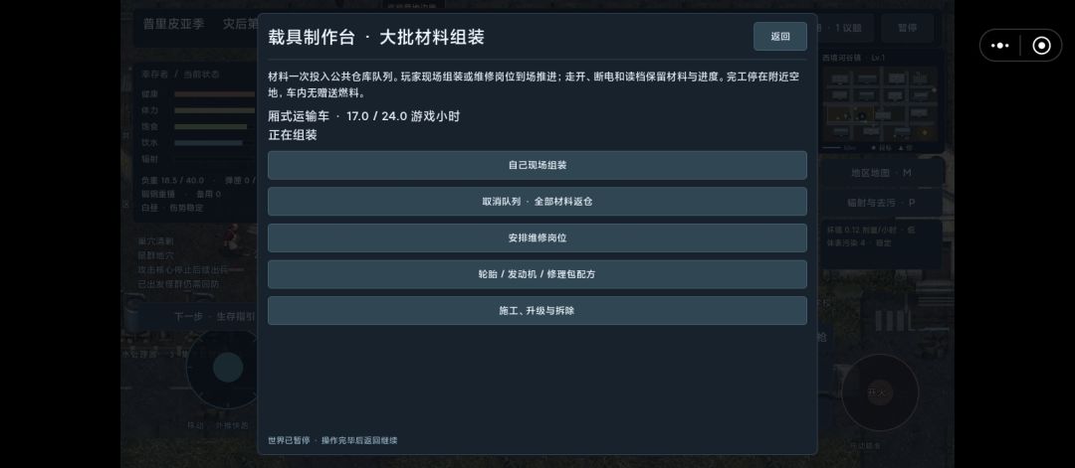Open 辐射与去污 · P panel

click(881, 203)
